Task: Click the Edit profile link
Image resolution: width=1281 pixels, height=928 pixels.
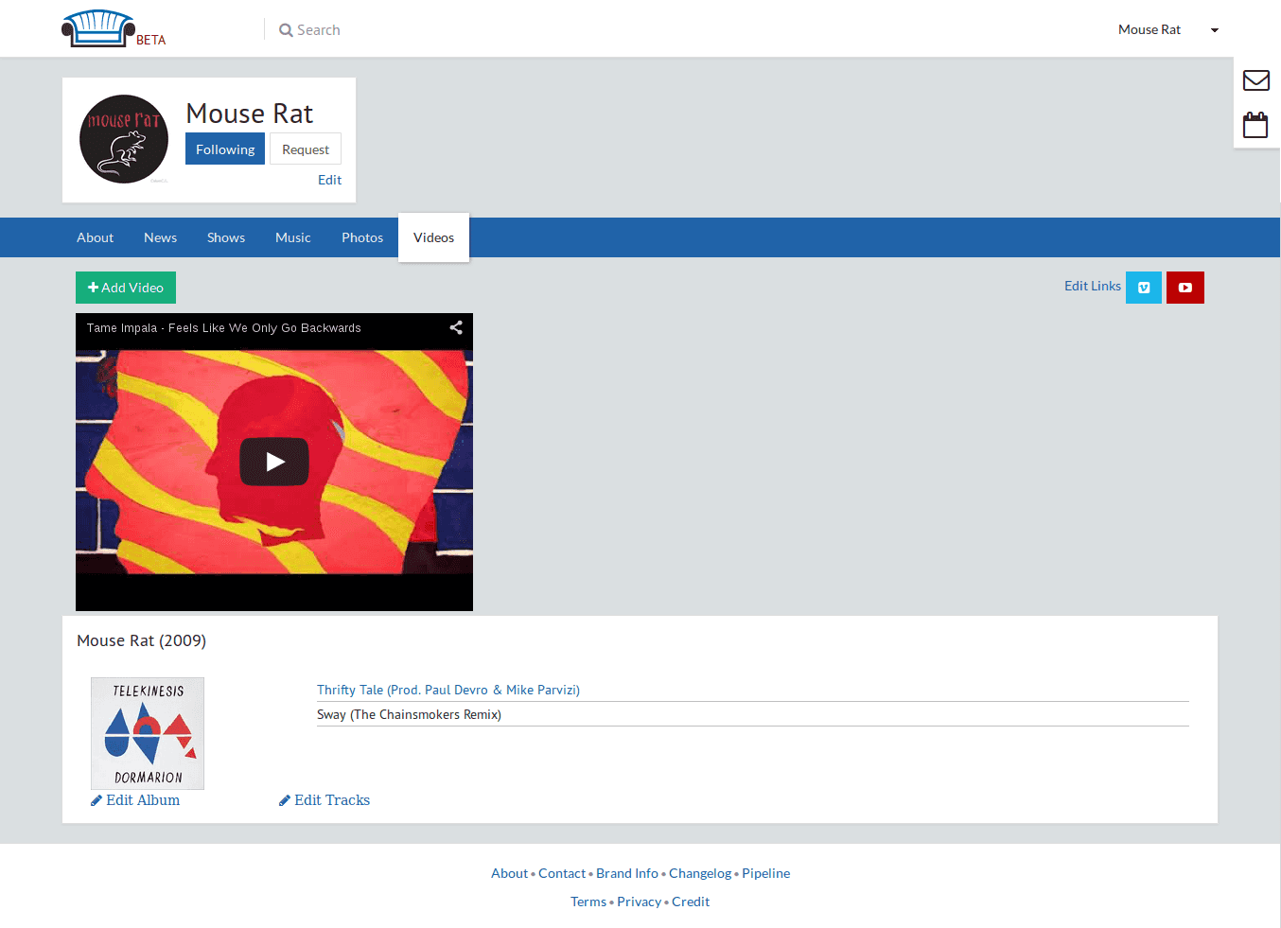Action: tap(329, 180)
